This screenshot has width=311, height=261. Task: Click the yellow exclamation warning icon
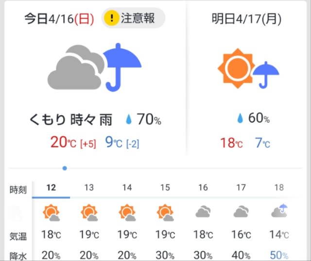(x=111, y=18)
